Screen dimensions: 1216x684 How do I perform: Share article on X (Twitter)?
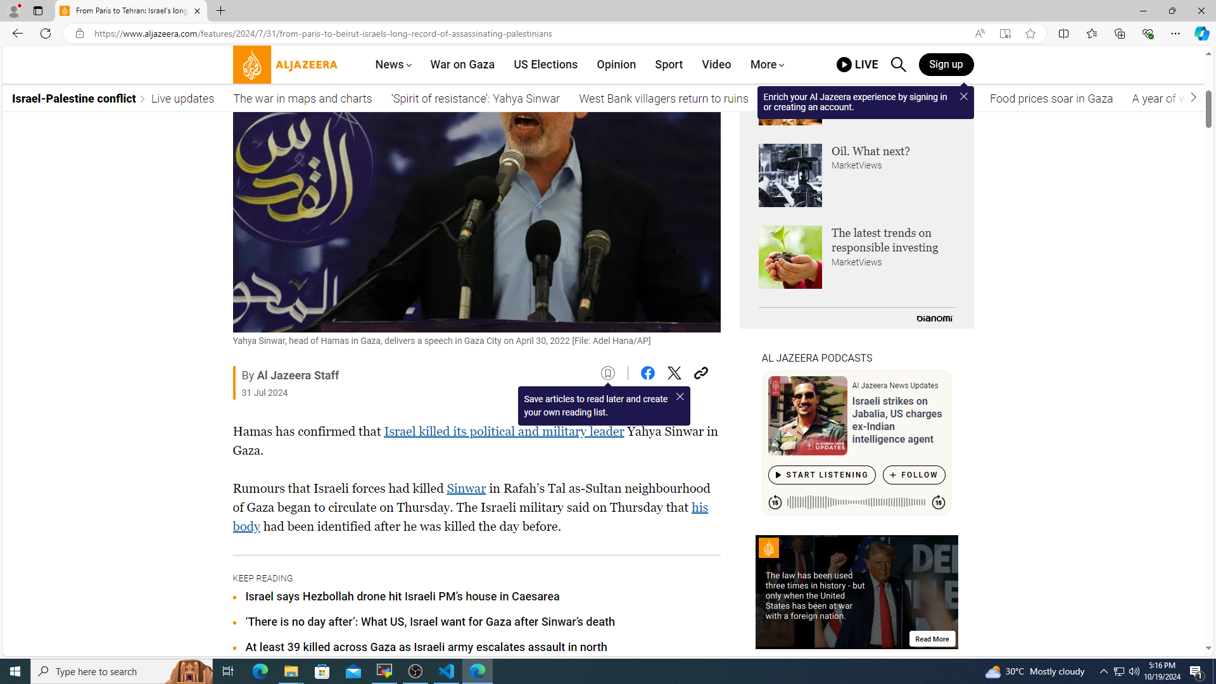674,373
